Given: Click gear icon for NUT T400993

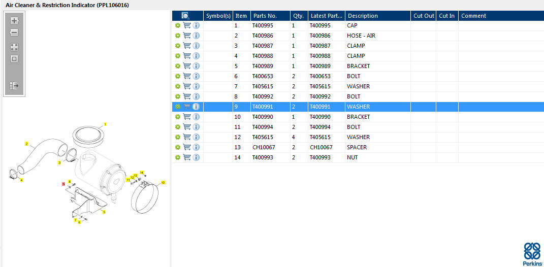Looking at the screenshot, I should coord(178,157).
